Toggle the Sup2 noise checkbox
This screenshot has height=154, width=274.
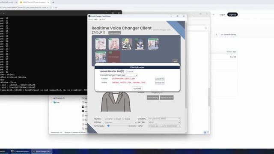tap(123, 119)
